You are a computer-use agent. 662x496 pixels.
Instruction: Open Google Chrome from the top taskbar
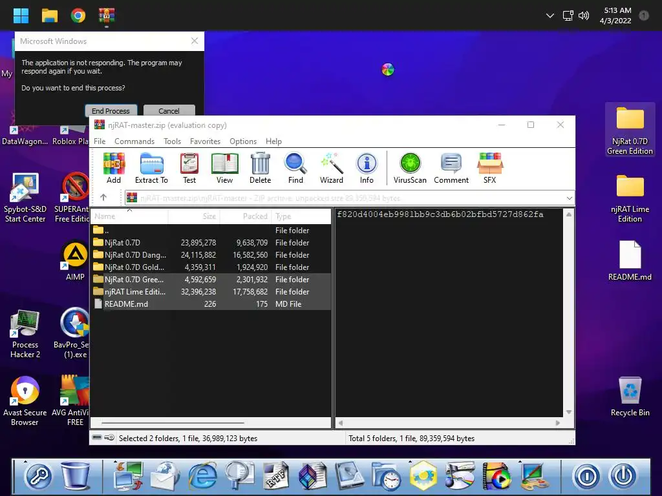coord(78,15)
